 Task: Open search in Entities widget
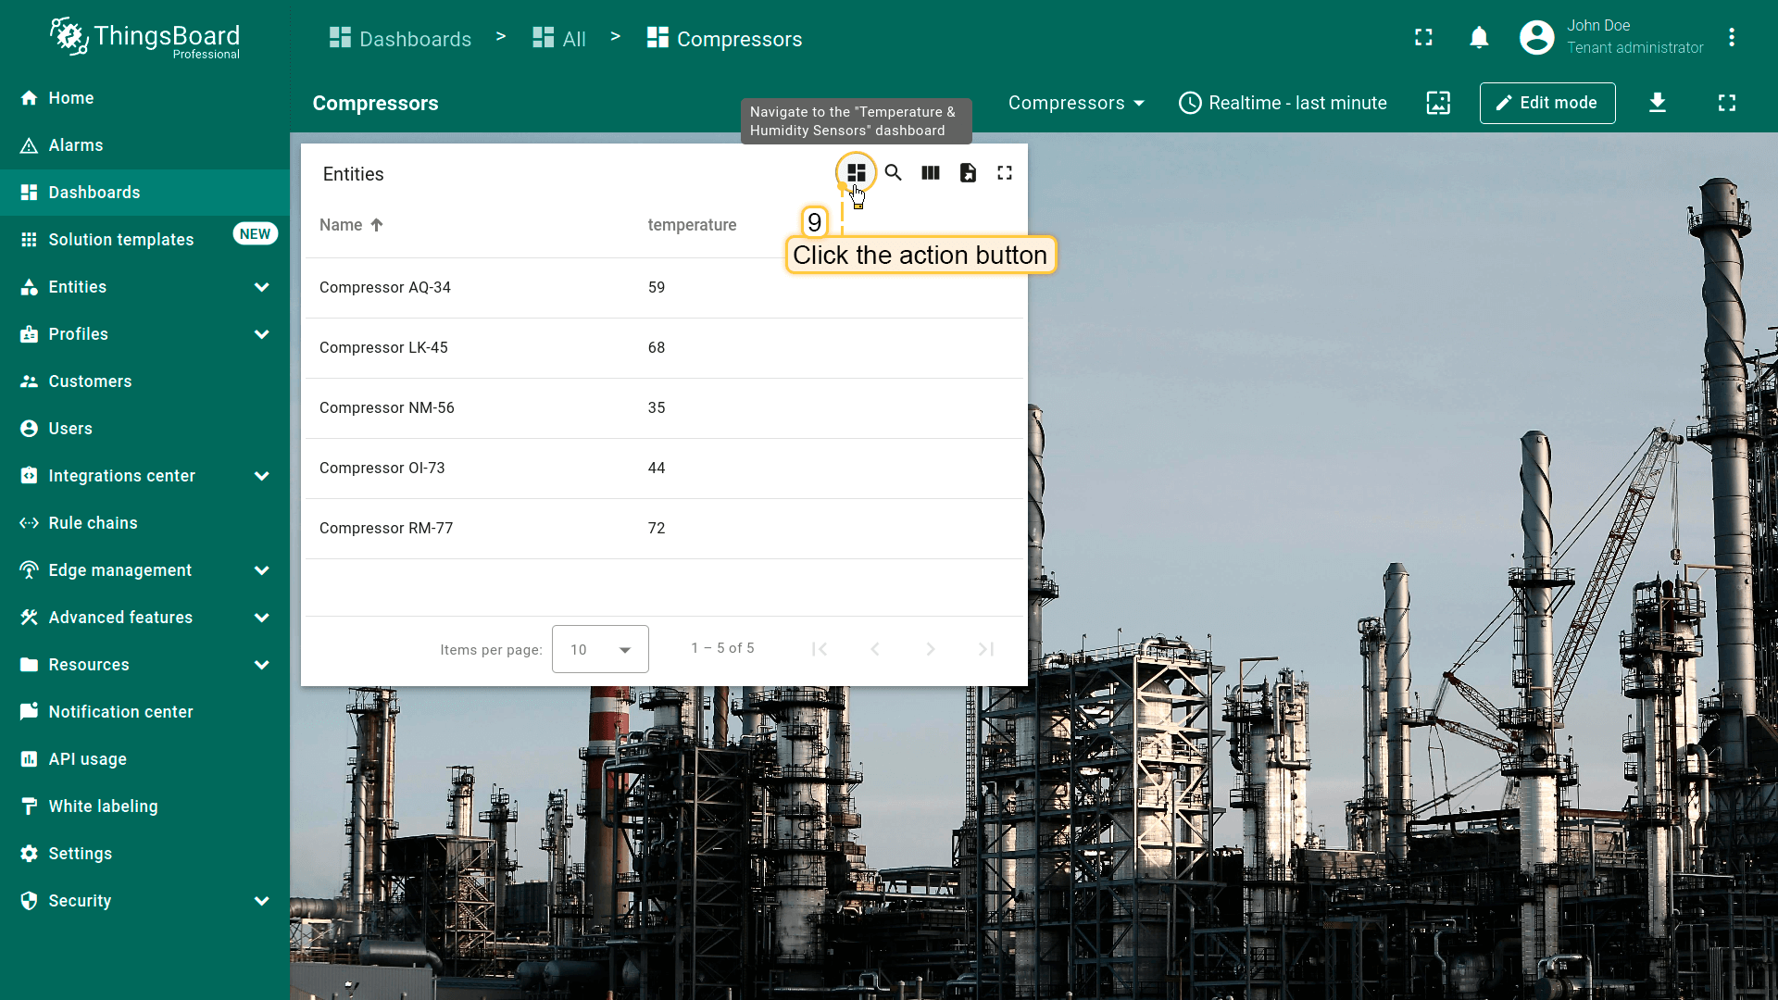point(893,173)
